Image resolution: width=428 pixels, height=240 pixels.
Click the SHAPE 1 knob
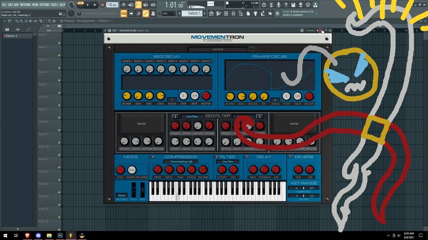click(x=127, y=69)
